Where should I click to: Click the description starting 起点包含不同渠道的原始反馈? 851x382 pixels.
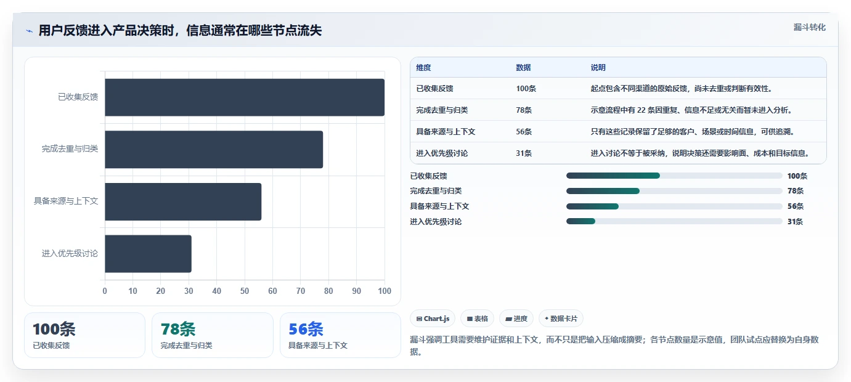682,88
